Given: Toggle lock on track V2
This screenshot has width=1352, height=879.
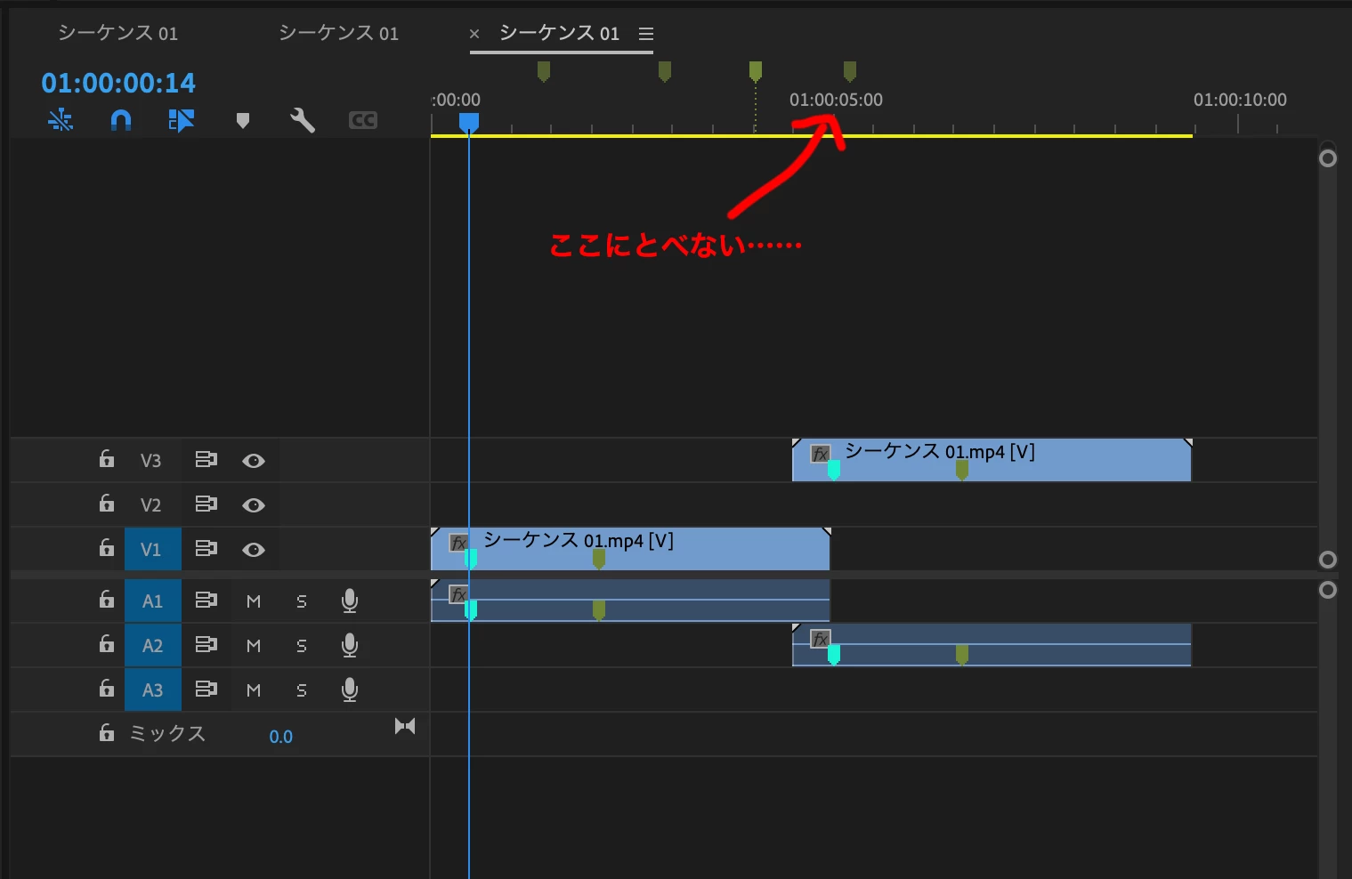Looking at the screenshot, I should pos(107,504).
